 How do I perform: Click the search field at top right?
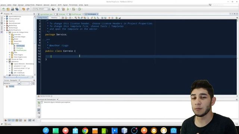tap(225, 5)
